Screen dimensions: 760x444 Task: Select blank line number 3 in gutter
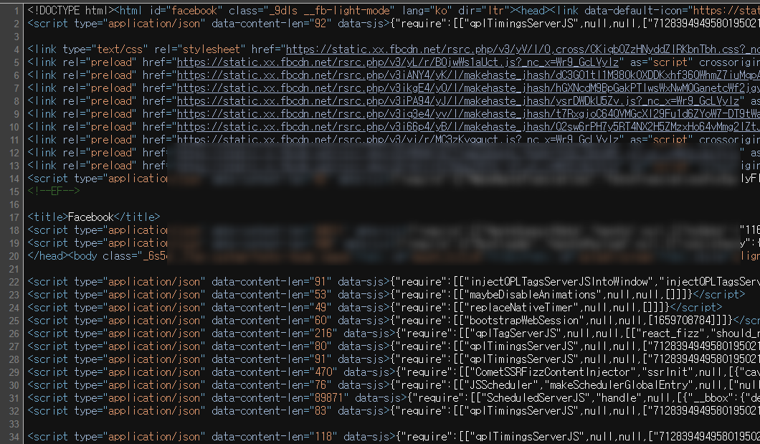[16, 37]
